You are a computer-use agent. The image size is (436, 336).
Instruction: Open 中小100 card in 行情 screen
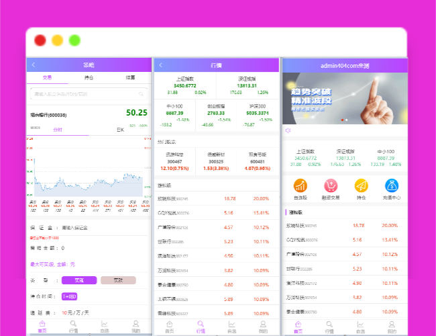pyautogui.click(x=175, y=116)
